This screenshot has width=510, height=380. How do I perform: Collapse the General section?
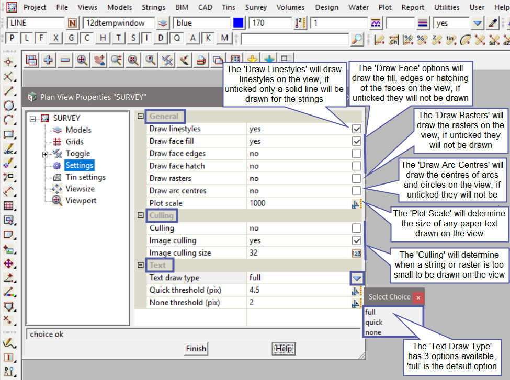coord(140,116)
